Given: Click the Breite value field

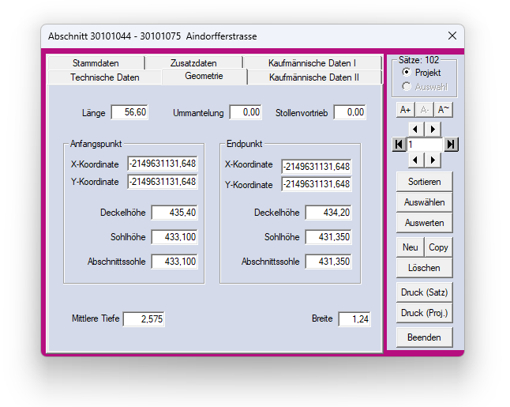Looking at the screenshot, I should (354, 319).
